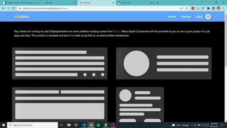Open Task View on taskbar
This screenshot has width=227, height=128.
pos(61,125)
